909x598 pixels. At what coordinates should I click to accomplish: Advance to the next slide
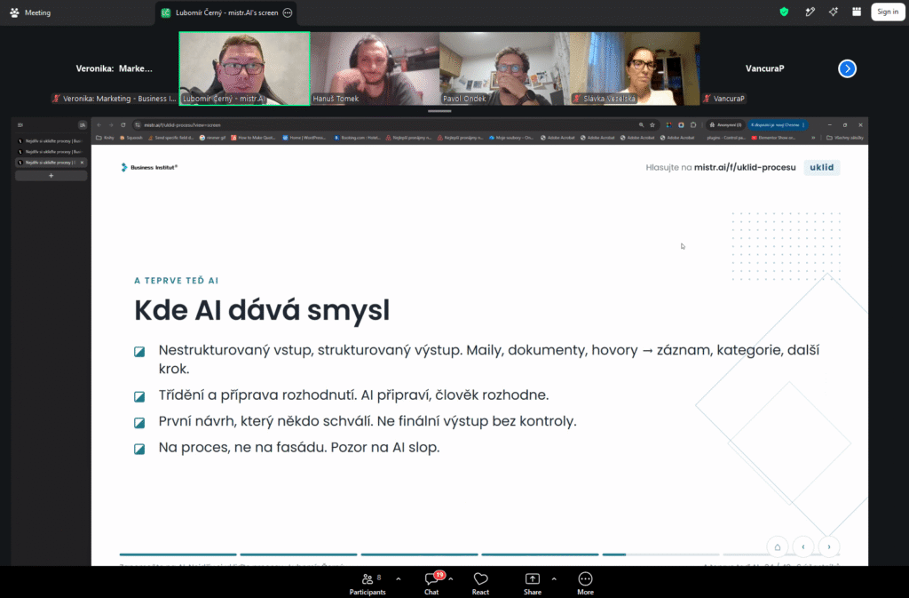click(x=828, y=547)
